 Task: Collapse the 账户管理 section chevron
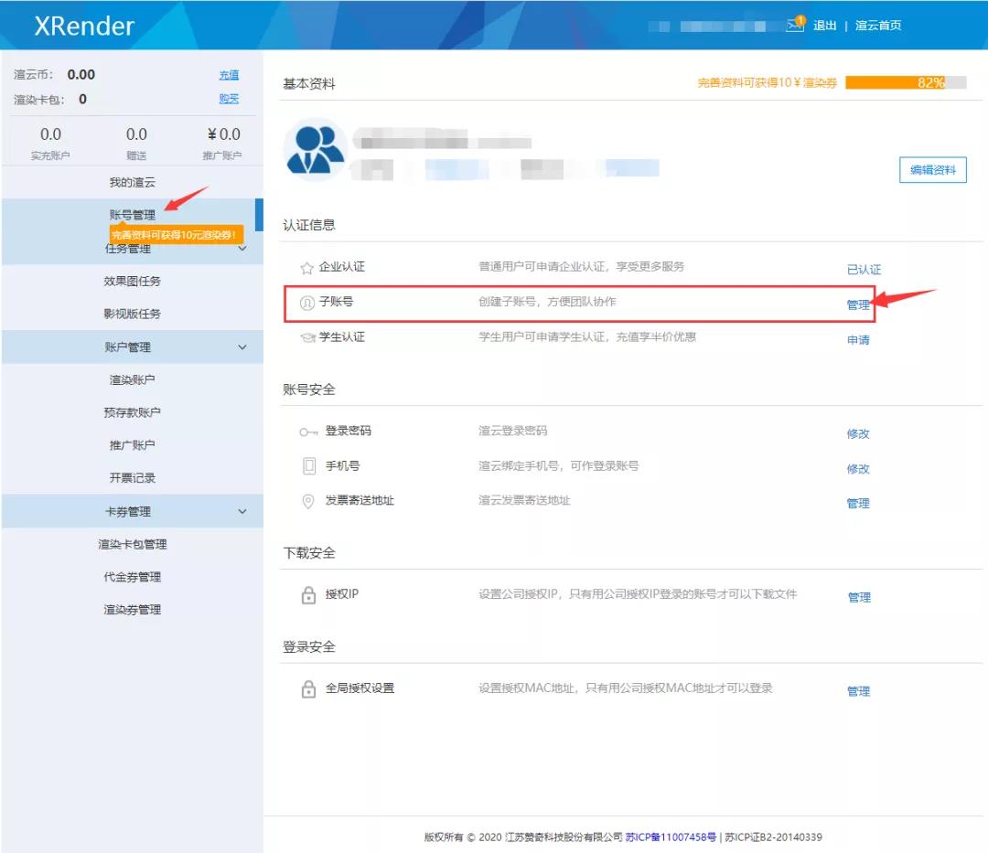[242, 347]
